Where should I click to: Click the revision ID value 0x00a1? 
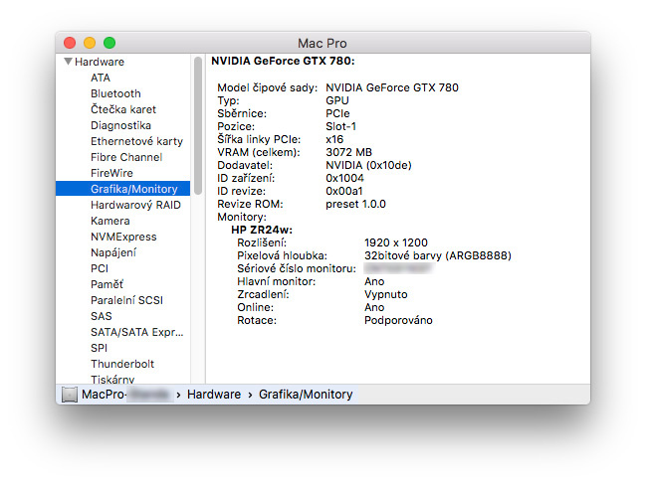[344, 191]
